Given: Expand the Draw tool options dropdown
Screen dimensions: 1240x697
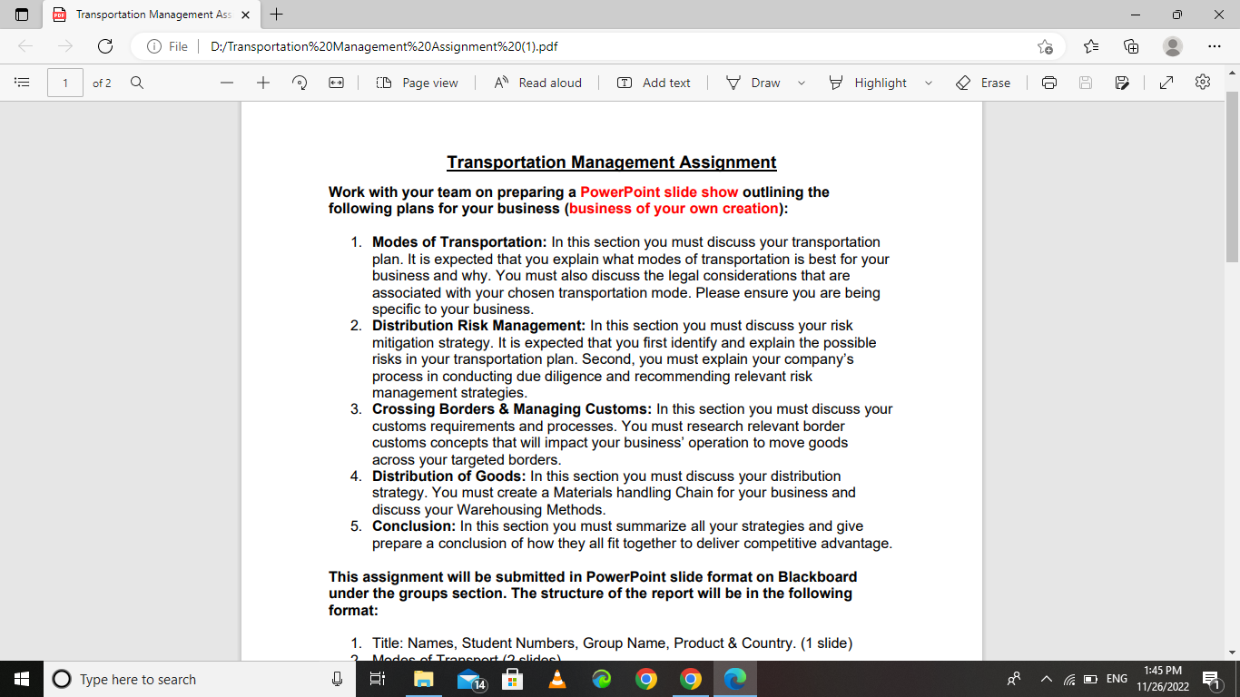Looking at the screenshot, I should 802,83.
